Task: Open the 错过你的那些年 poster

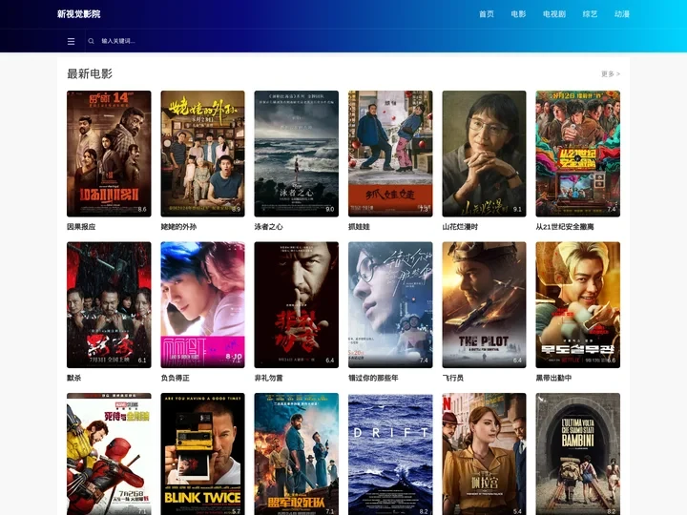Action: tap(390, 305)
